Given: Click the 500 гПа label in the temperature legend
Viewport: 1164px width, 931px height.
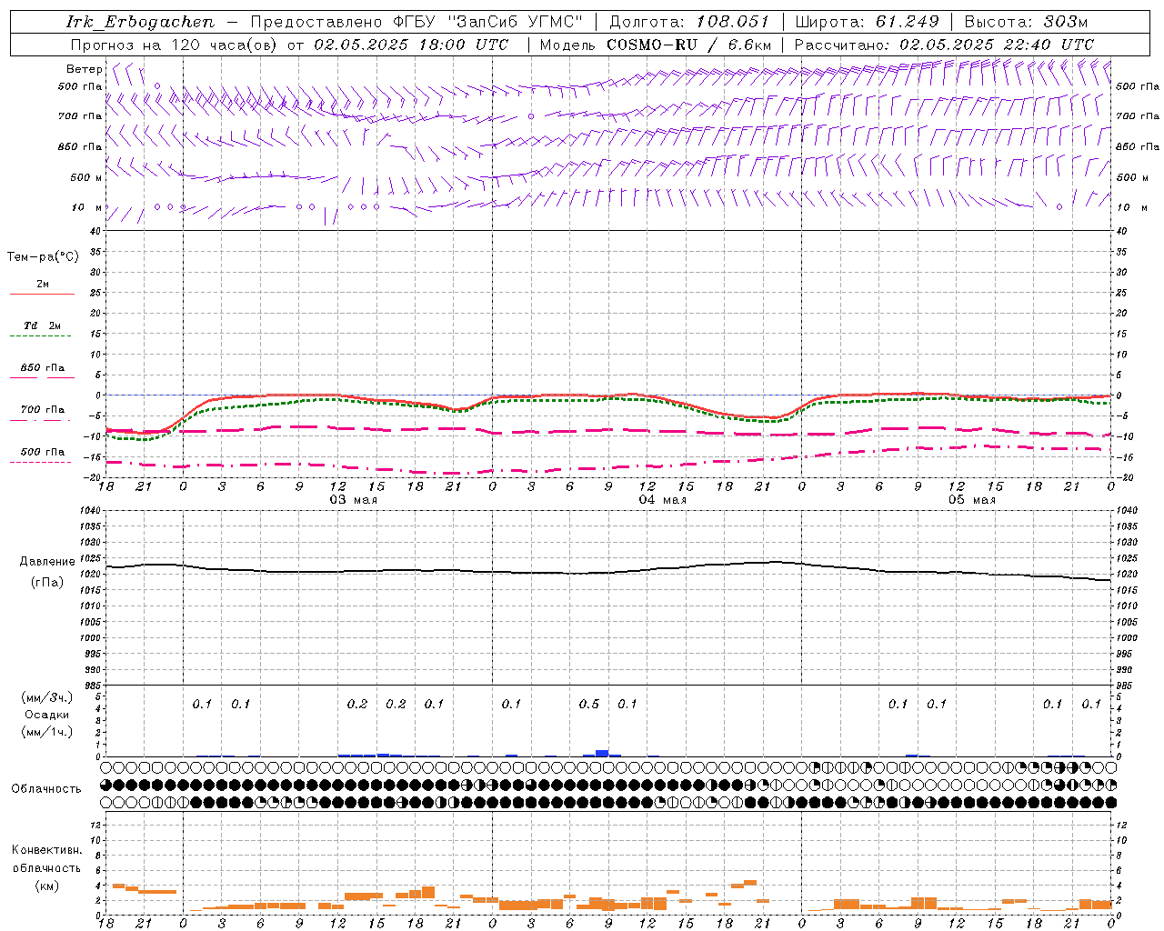Looking at the screenshot, I should click(43, 452).
